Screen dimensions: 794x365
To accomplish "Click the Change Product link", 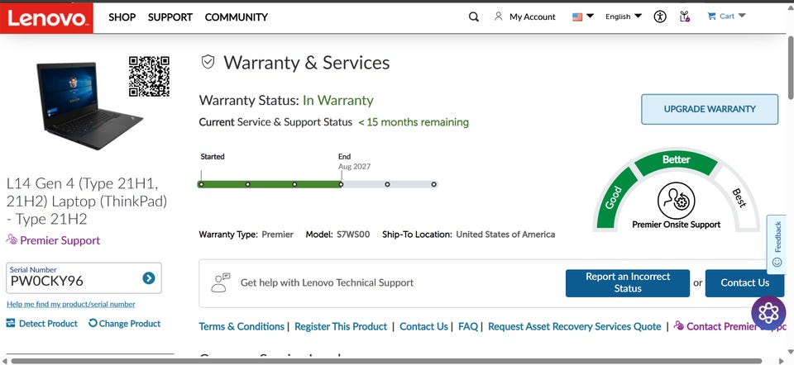I will 125,324.
